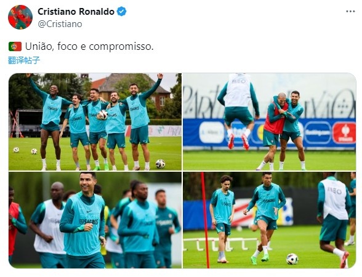
Task: Select the post text "União, foco e compromisso."
Action: [x=89, y=47]
